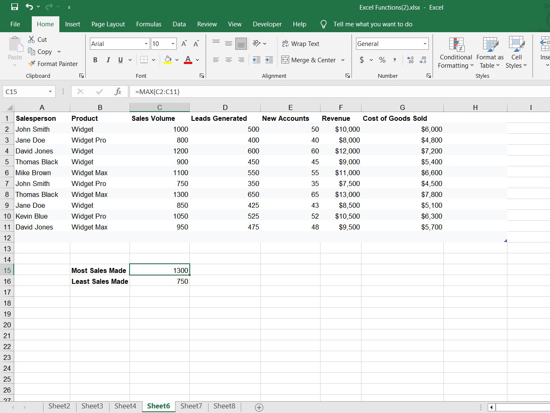Switch to the Formulas ribbon tab
This screenshot has width=550, height=413.
(x=149, y=24)
